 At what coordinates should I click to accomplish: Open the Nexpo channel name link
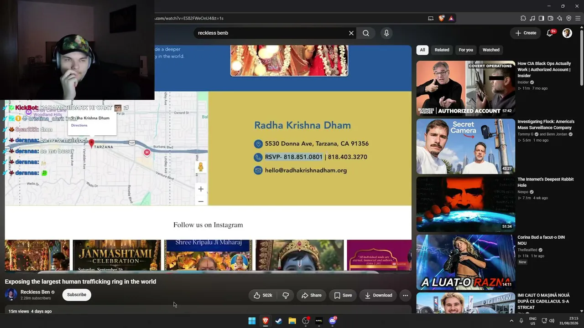(x=523, y=192)
